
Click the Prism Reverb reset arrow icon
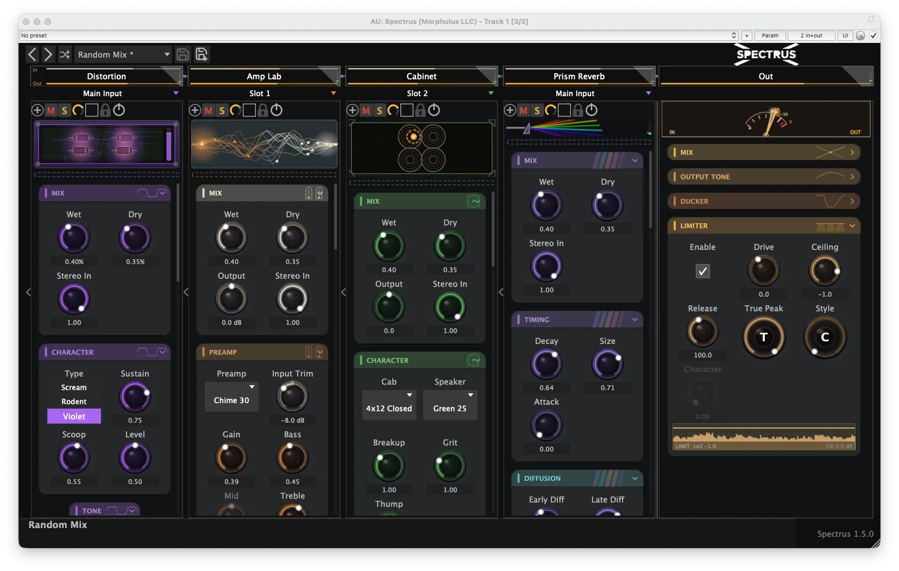tap(551, 110)
